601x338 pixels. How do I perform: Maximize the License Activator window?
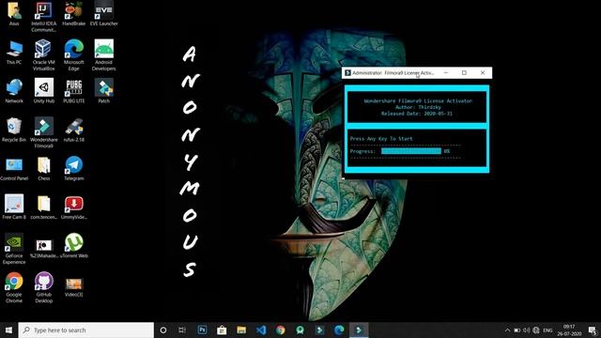tap(464, 73)
